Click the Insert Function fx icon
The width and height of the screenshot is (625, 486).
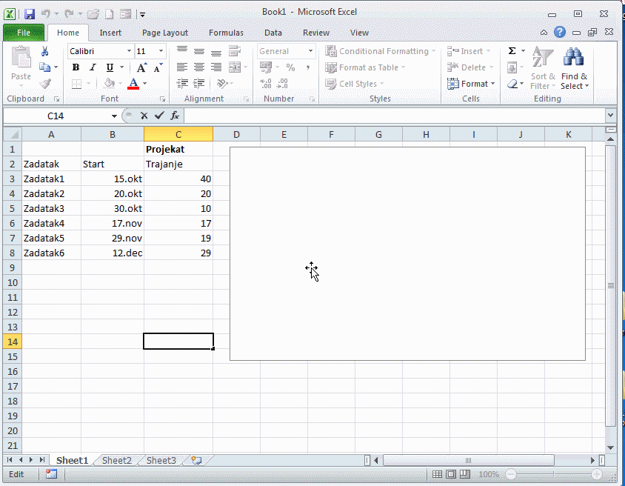[175, 116]
